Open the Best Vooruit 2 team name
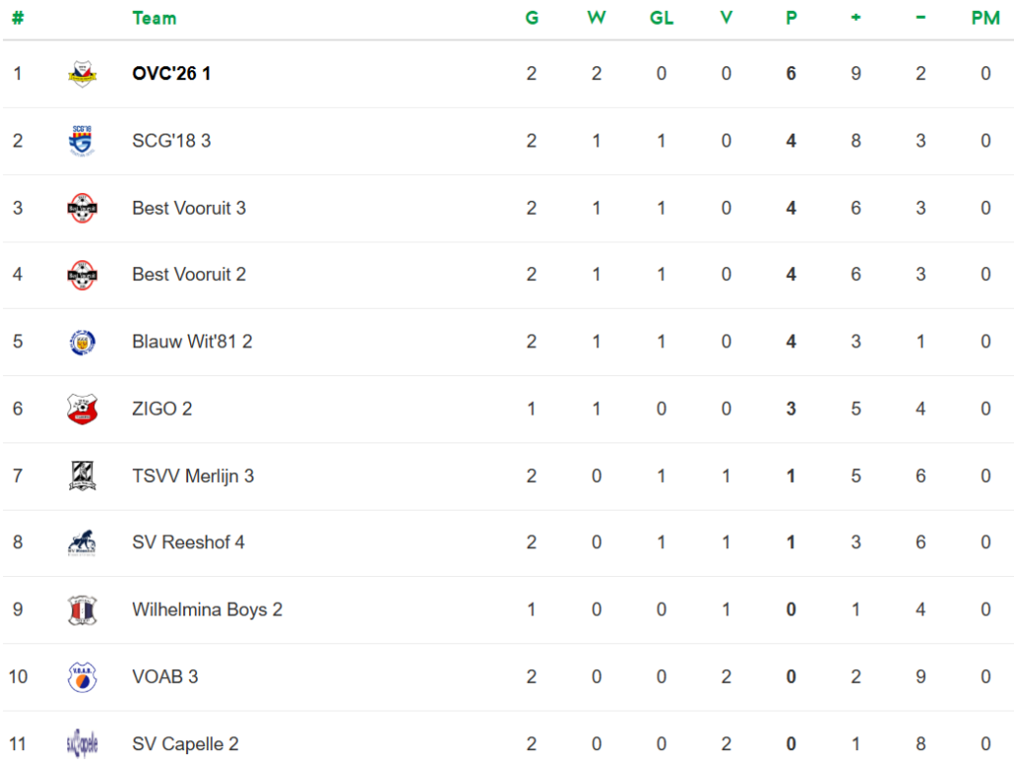Image resolution: width=1014 pixels, height=764 pixels. click(x=188, y=275)
